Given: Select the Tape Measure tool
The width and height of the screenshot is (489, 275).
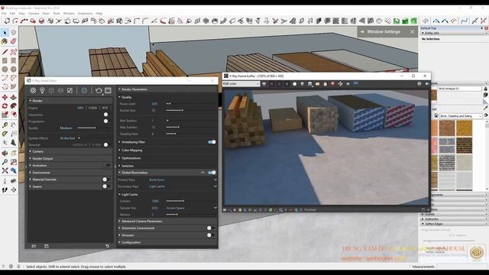Looking at the screenshot, I should point(5,125).
